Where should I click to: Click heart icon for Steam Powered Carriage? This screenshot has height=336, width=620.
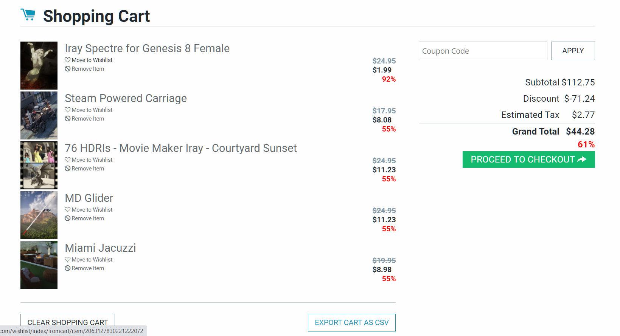(x=68, y=110)
